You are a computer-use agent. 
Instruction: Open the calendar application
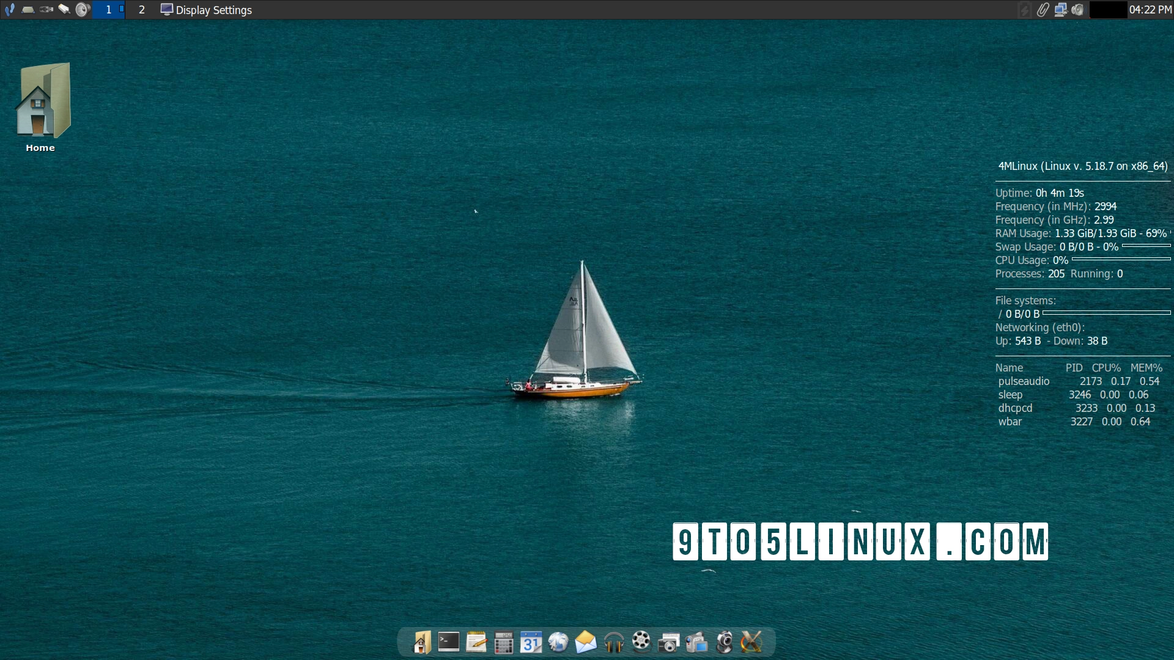click(x=531, y=642)
